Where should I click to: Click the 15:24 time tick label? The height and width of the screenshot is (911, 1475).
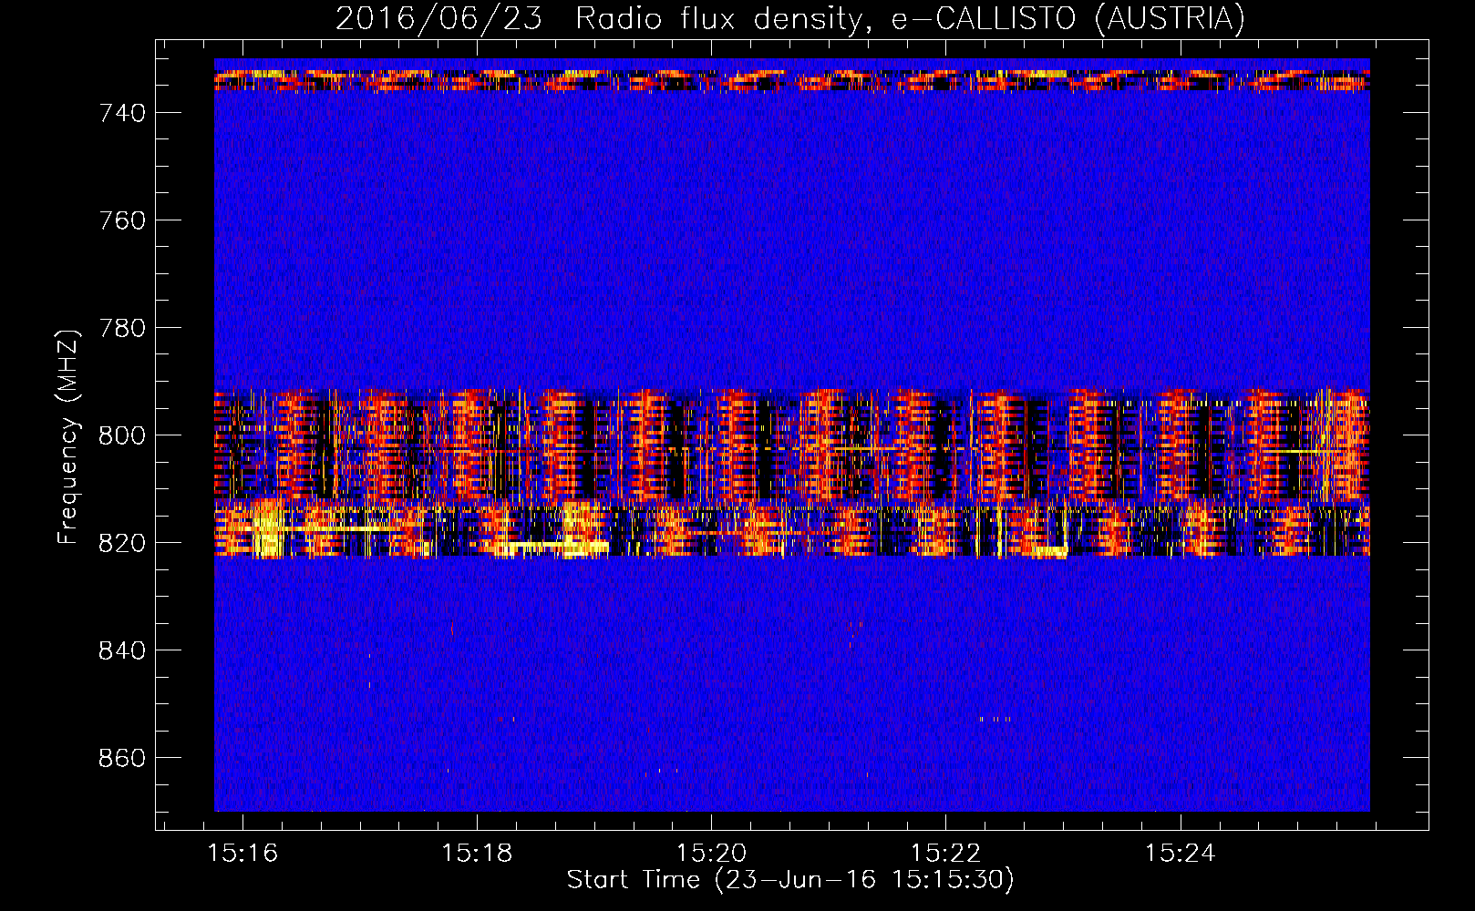(x=1181, y=853)
